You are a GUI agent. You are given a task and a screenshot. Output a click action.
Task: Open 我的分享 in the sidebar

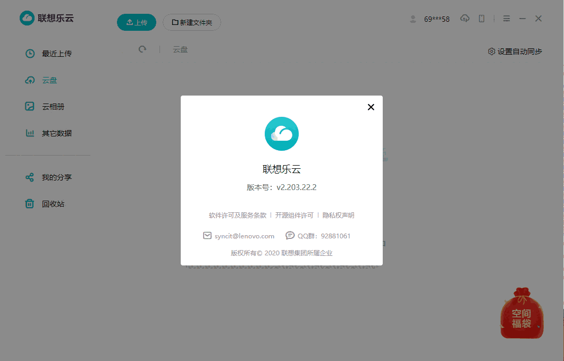[x=56, y=177]
